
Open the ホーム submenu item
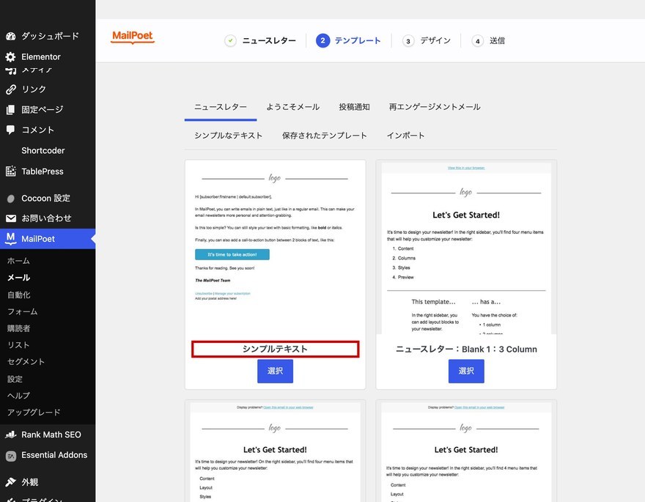pos(18,261)
